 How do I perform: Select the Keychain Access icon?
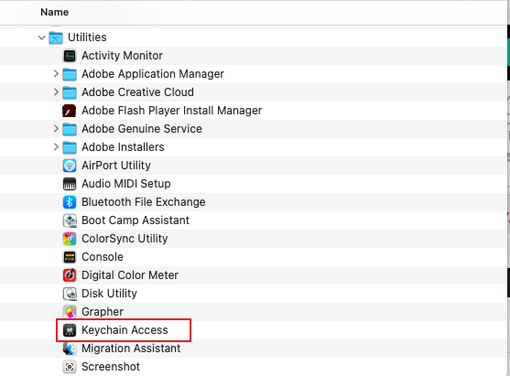click(x=70, y=330)
